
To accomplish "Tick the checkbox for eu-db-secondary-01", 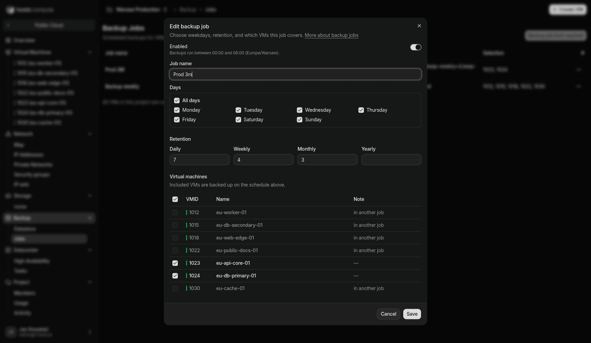I will [x=175, y=225].
